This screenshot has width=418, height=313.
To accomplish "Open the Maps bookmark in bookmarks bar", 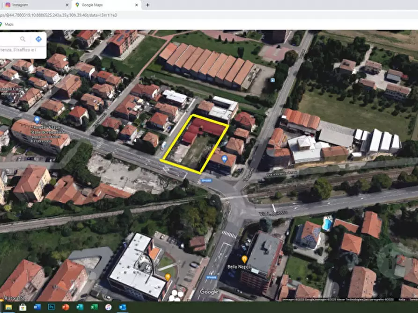I will click(x=7, y=24).
